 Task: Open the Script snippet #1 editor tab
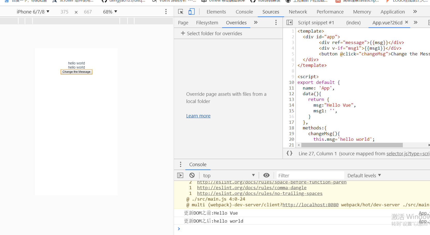[x=316, y=23]
